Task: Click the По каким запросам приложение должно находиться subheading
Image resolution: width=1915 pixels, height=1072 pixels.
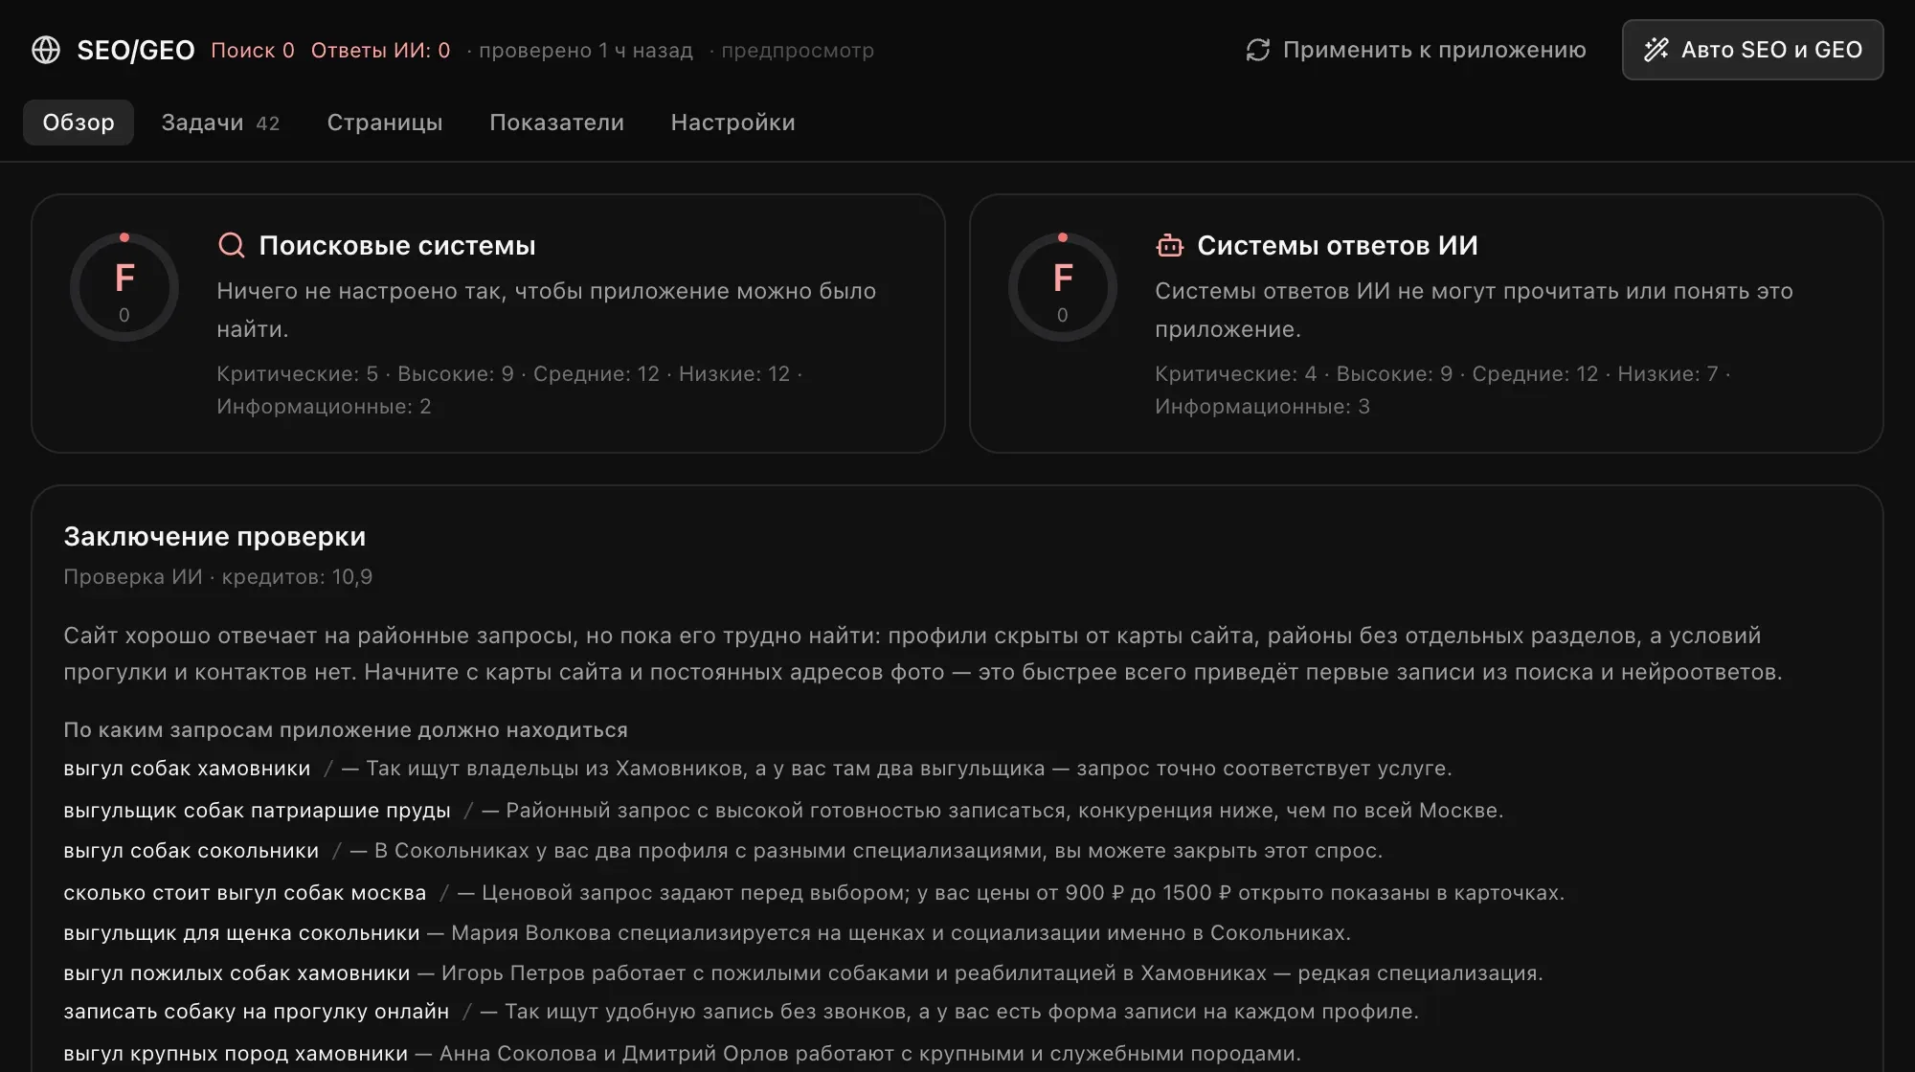Action: pyautogui.click(x=346, y=730)
